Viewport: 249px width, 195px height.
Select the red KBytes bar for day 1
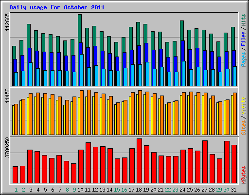15,175
